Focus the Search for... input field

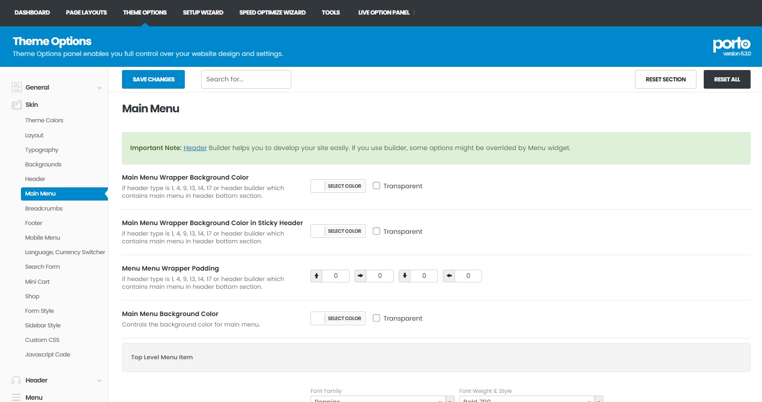click(x=246, y=79)
